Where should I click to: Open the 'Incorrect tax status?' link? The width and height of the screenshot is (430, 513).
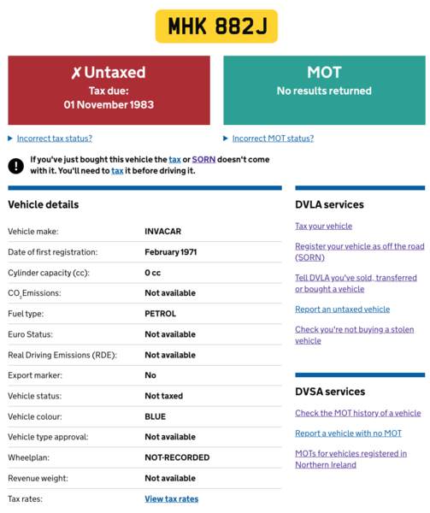pyautogui.click(x=55, y=139)
